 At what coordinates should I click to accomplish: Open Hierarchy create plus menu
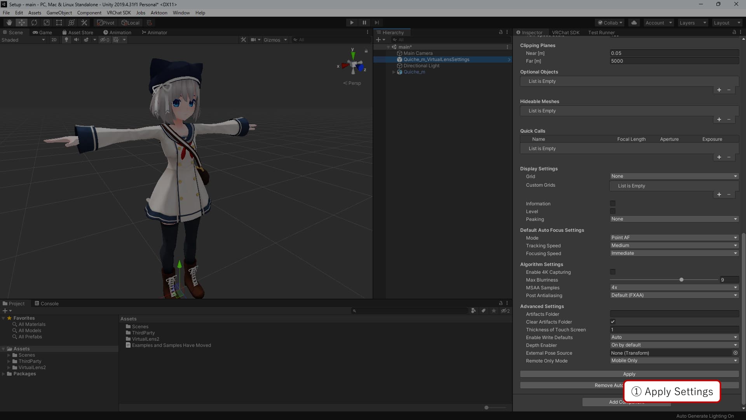point(380,40)
